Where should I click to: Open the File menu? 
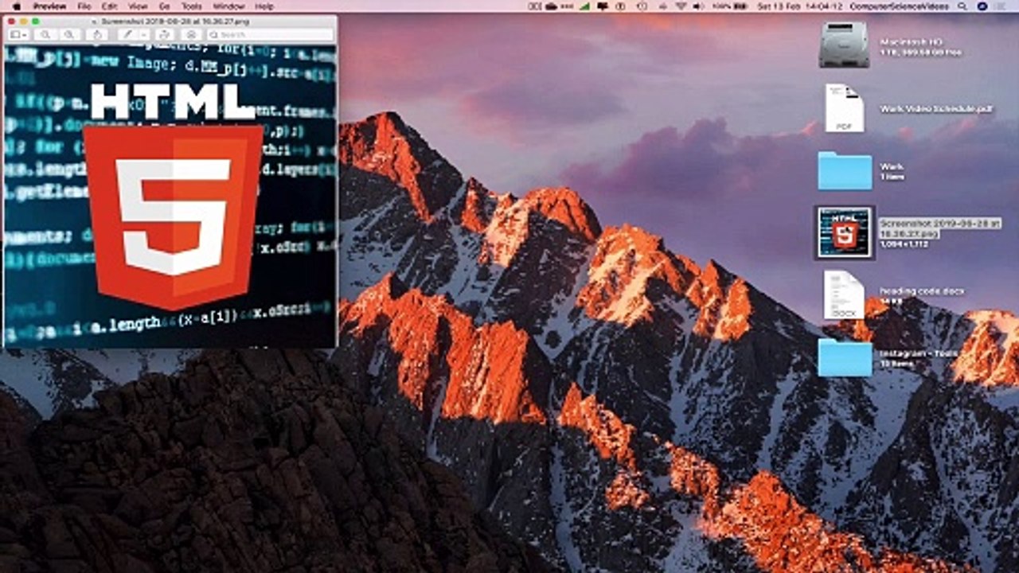[84, 6]
